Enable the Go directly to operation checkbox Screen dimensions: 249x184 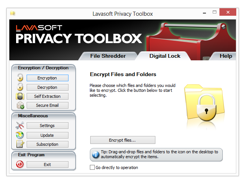click(x=92, y=168)
